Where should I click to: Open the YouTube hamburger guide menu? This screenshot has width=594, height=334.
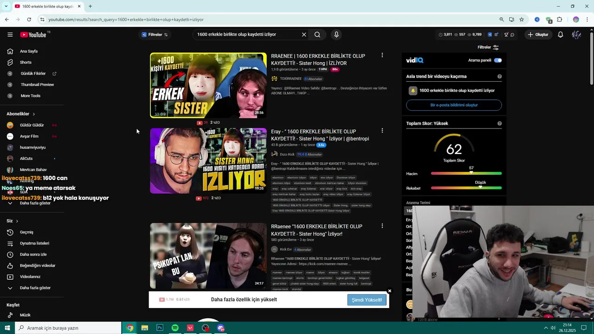click(x=10, y=35)
